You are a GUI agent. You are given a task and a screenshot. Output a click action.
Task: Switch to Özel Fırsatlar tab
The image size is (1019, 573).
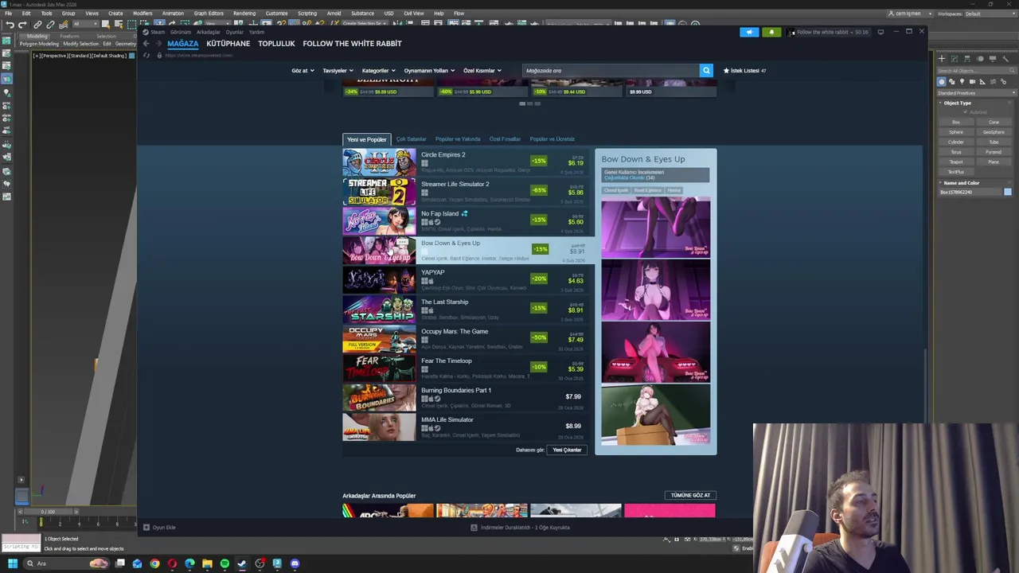[x=505, y=139]
